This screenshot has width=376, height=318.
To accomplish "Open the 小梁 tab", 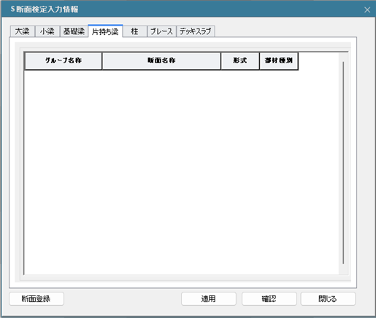I will pyautogui.click(x=47, y=31).
